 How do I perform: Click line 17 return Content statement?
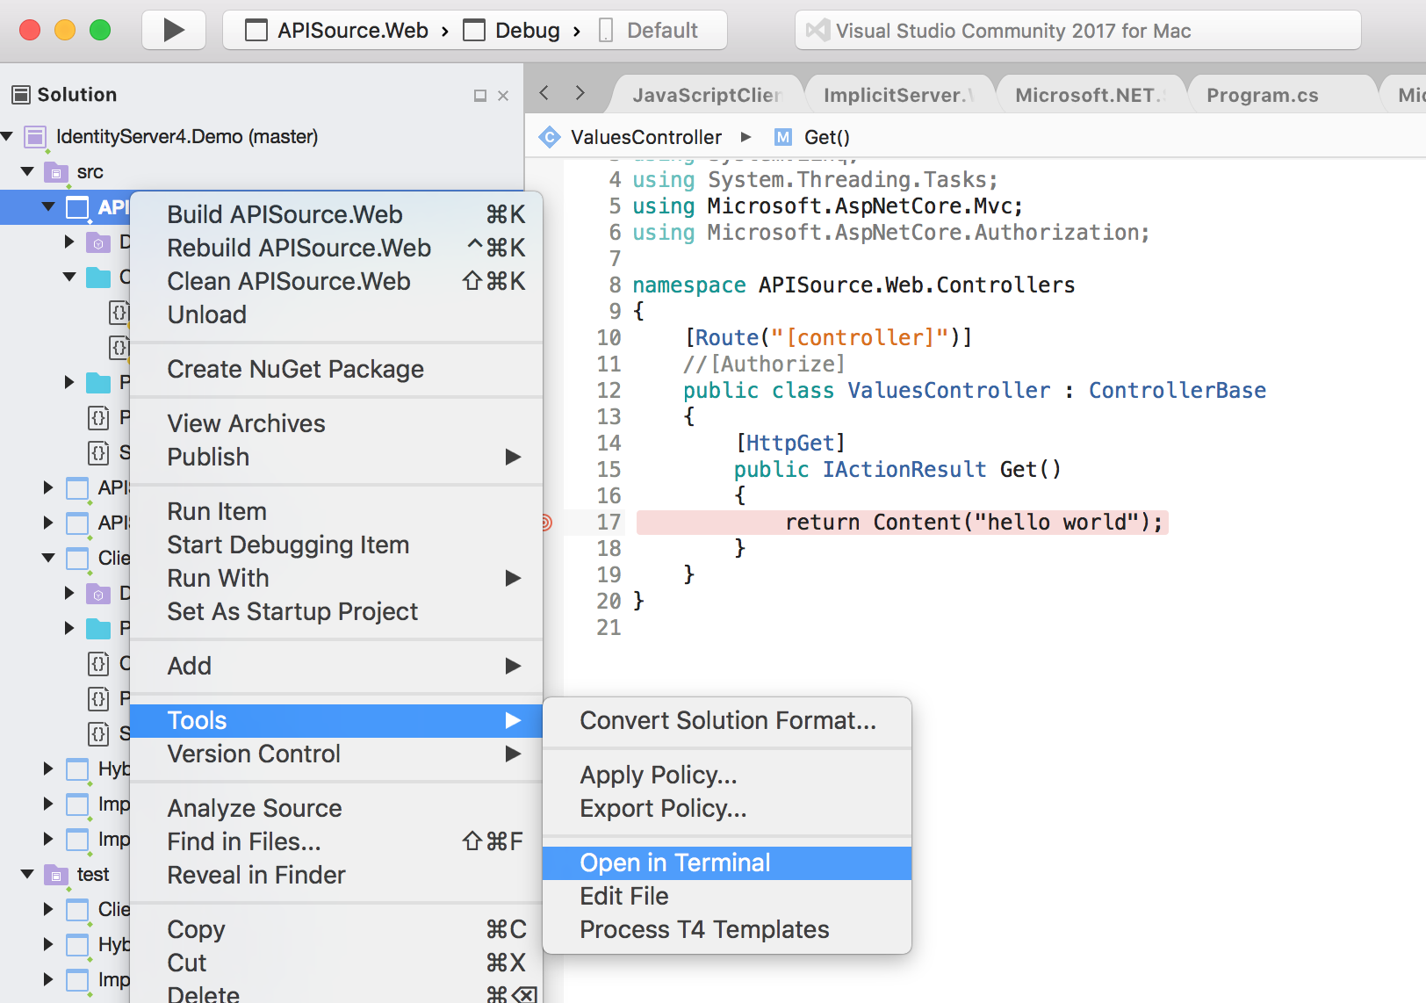click(974, 522)
